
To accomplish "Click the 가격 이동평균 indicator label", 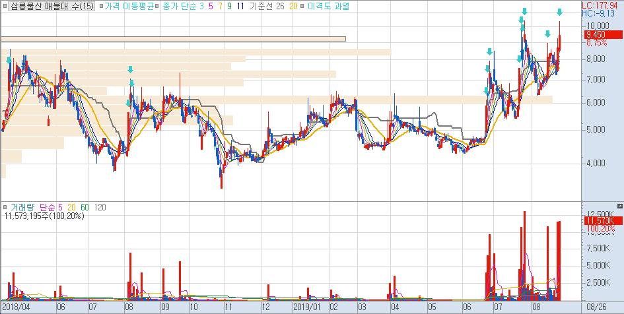I will [x=129, y=7].
